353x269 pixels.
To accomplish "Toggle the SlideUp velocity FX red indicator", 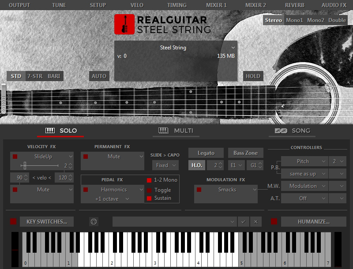I will (x=15, y=157).
